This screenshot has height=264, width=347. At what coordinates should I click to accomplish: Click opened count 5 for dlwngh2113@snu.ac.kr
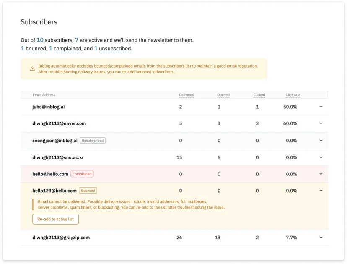219,157
